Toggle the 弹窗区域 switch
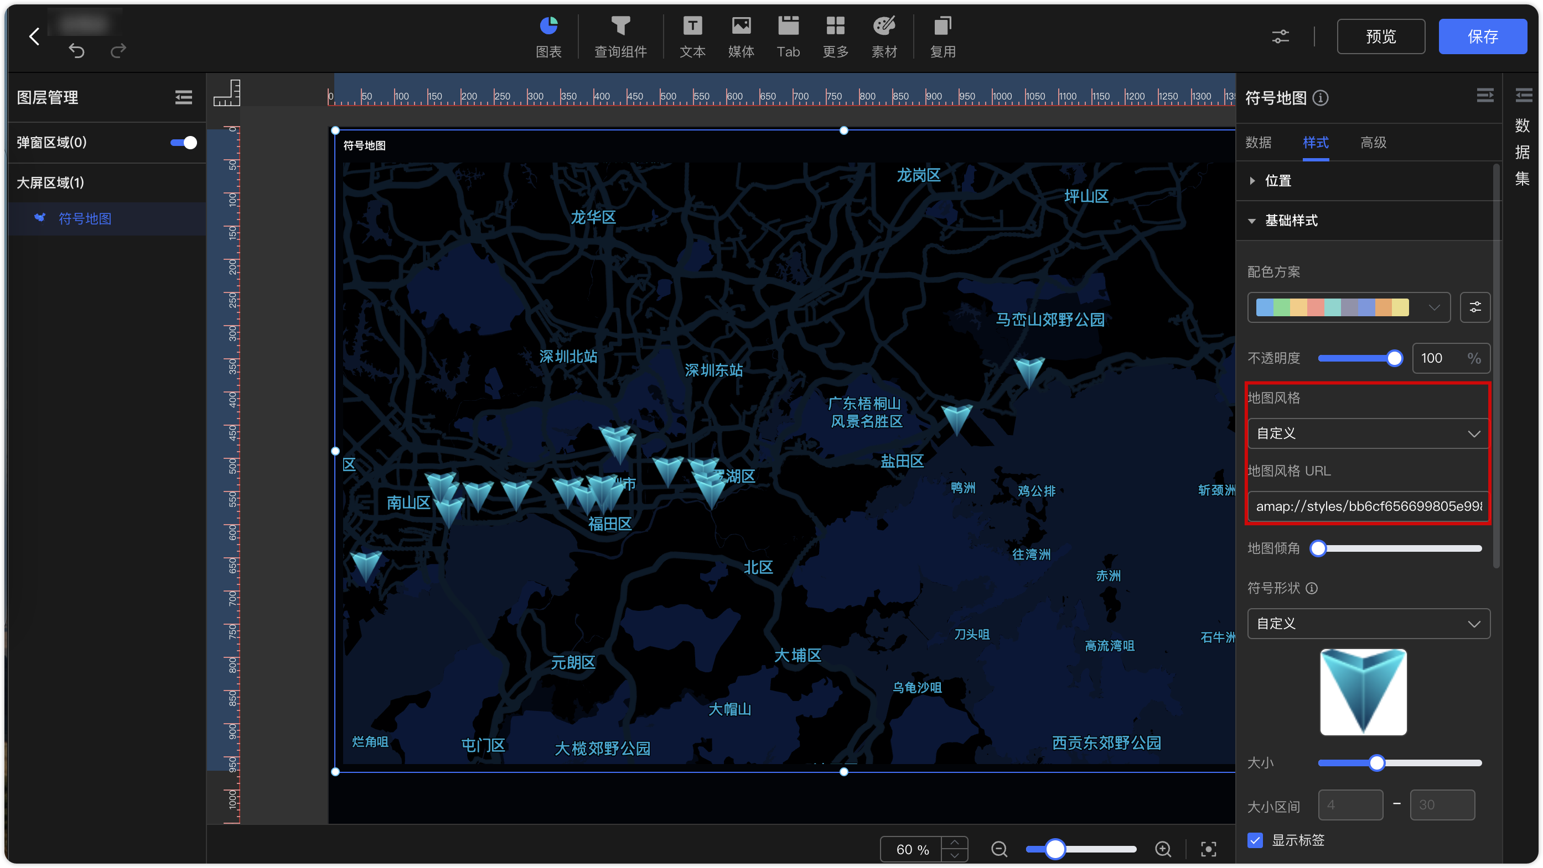This screenshot has width=1543, height=868. coord(183,143)
